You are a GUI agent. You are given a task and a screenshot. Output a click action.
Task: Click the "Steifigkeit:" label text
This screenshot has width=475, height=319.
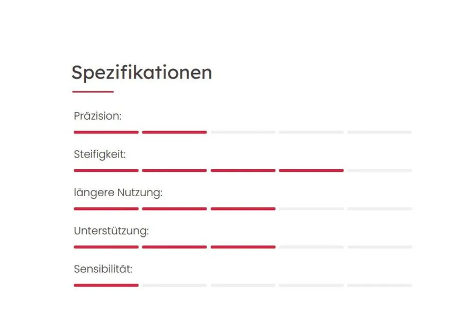click(x=100, y=154)
